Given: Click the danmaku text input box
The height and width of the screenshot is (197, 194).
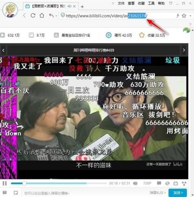Looking at the screenshot, I should 85,193.
